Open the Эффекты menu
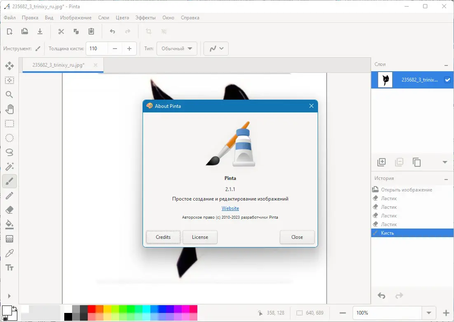454x322 pixels. click(145, 18)
